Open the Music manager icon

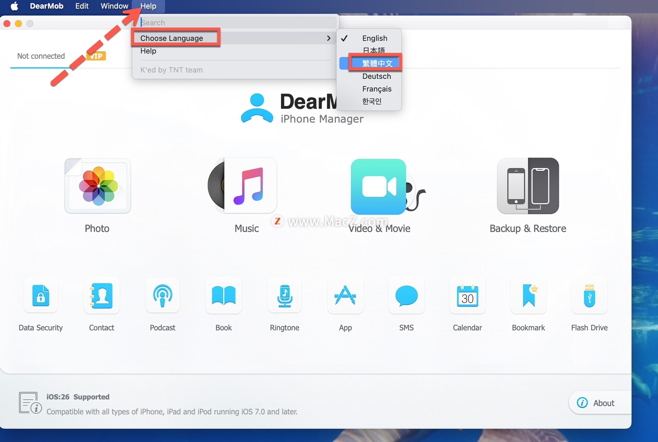pos(242,186)
